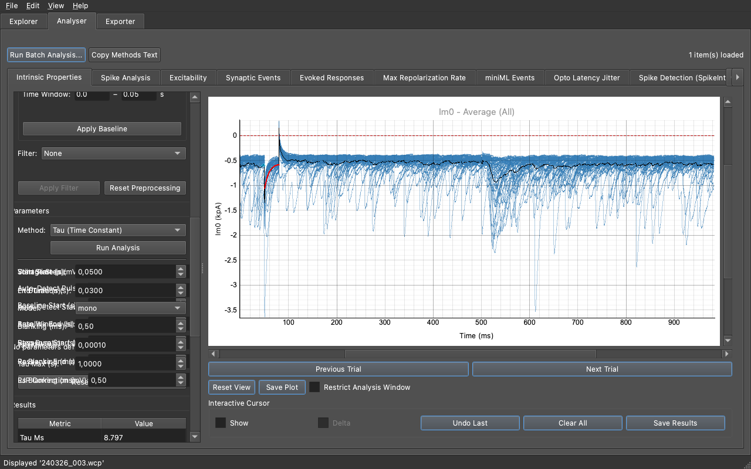The image size is (751, 469).
Task: Decrease the 0,0300 spinbox value
Action: tap(181, 294)
